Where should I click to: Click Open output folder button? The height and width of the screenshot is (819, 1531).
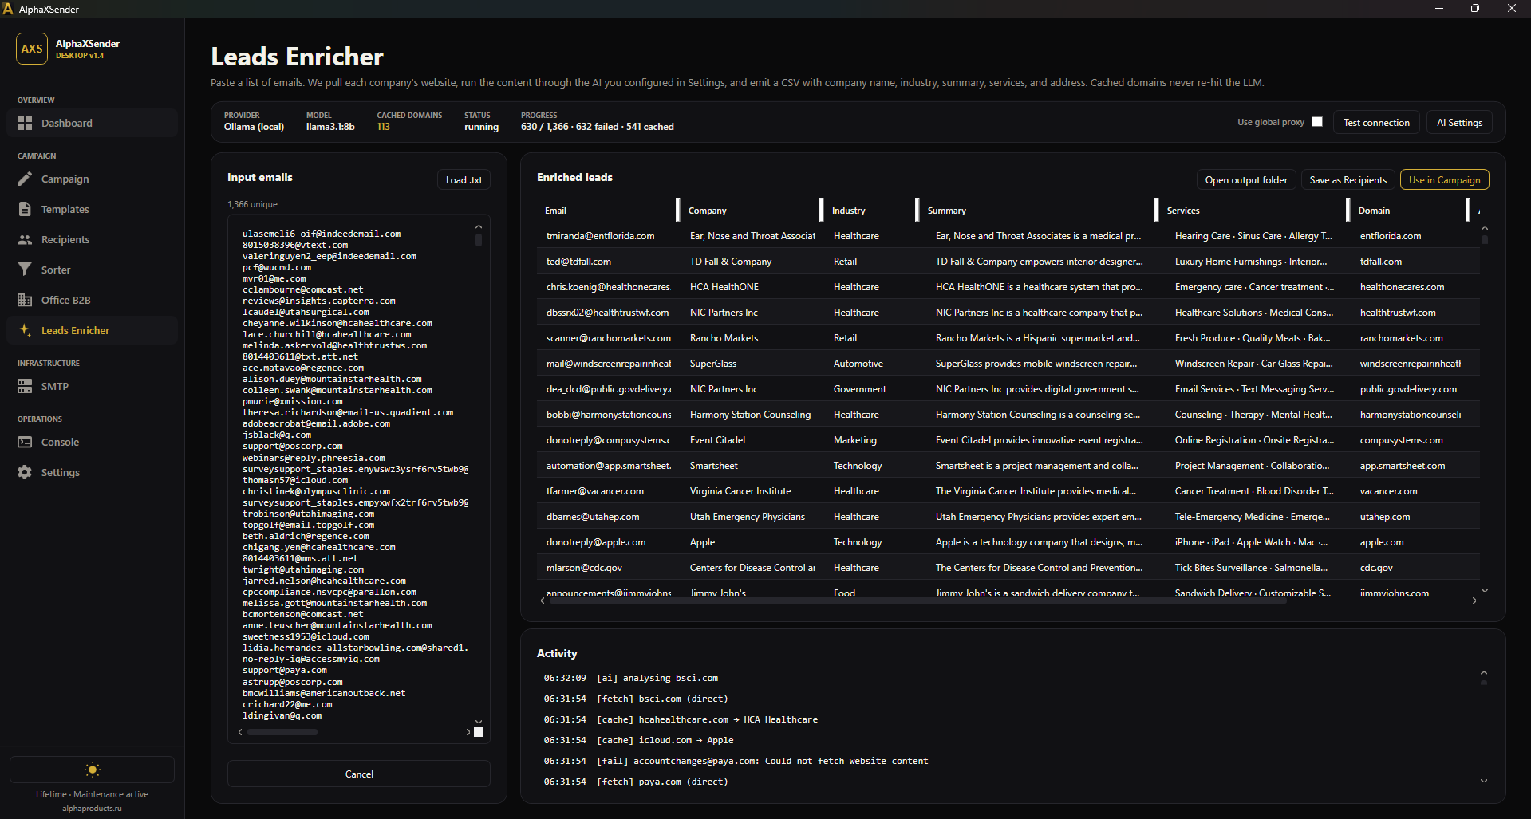tap(1246, 179)
